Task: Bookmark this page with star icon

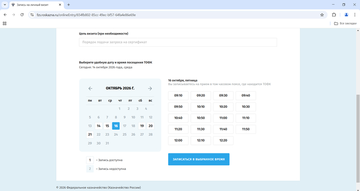Action: click(x=322, y=15)
